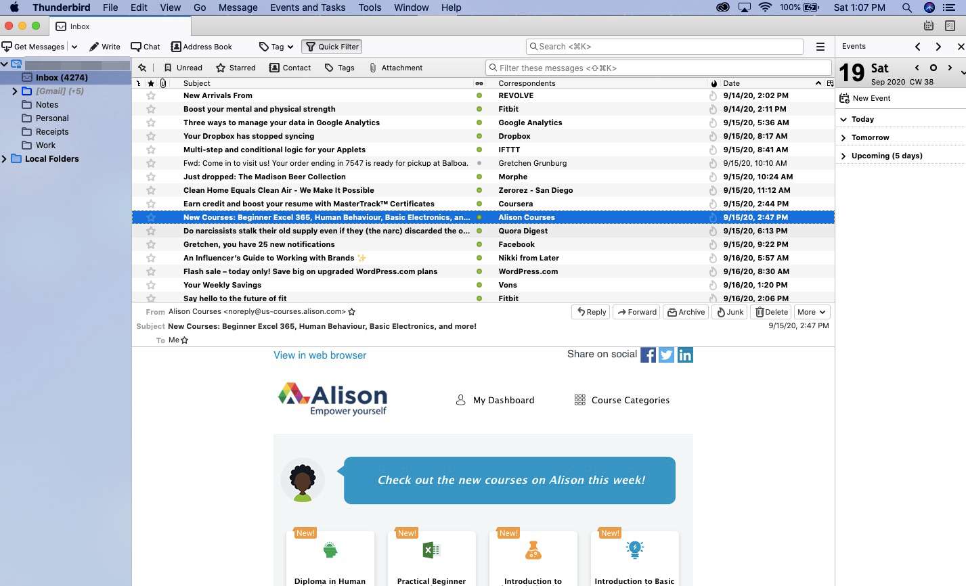Toggle the Quick Filter bar
The image size is (966, 586).
click(x=332, y=47)
